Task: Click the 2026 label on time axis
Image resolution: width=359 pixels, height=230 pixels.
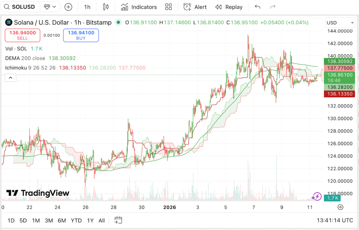Action: click(170, 208)
